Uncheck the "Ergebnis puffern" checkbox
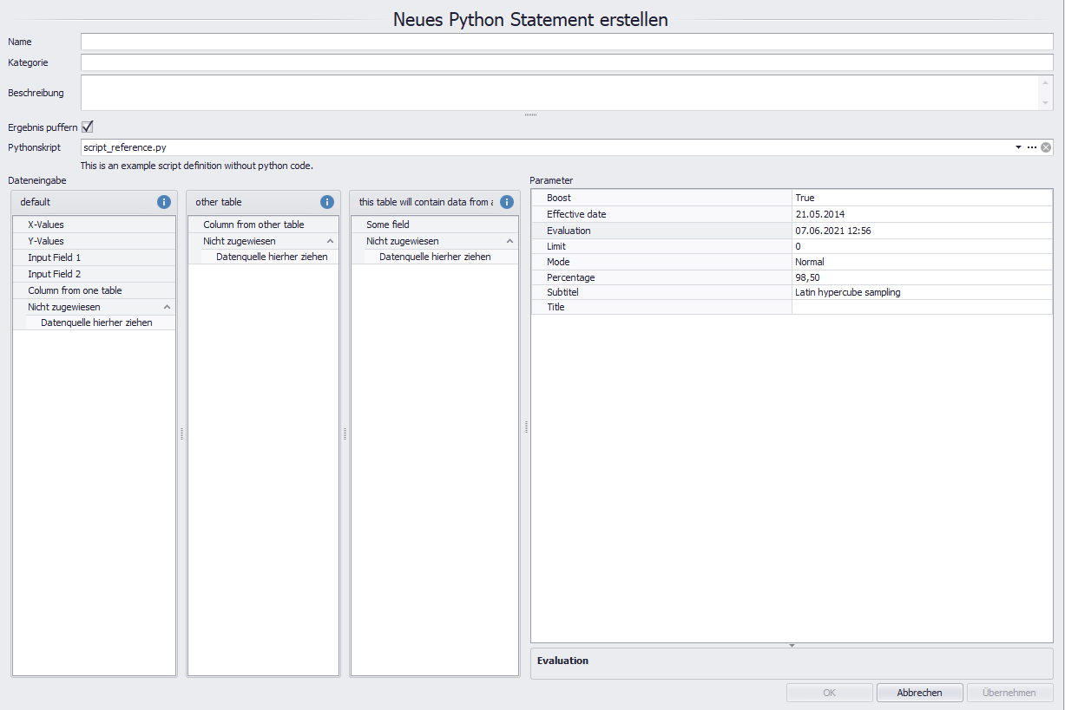 (x=86, y=127)
